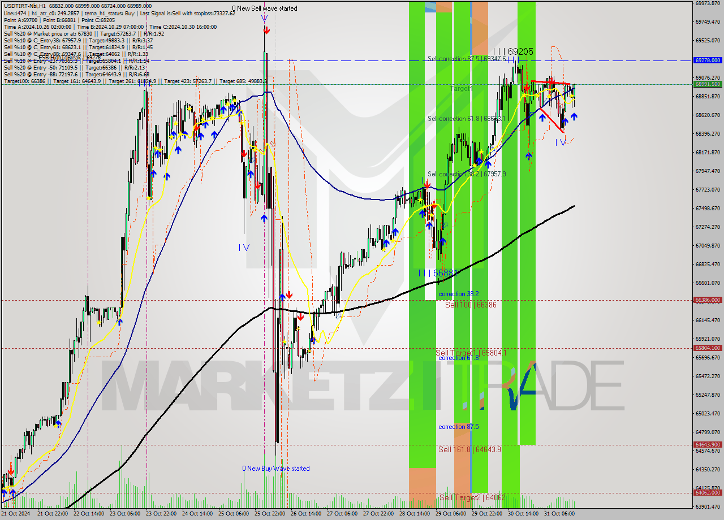The image size is (724, 520).
Task: Select the 'Sell correction 87.5 | 69347.6' label
Action: coord(467,59)
